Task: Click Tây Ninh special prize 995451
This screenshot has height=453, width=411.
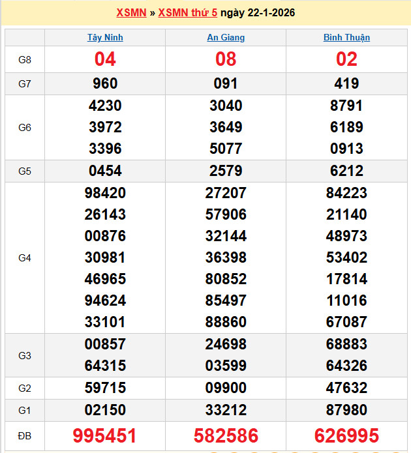Action: (x=105, y=435)
